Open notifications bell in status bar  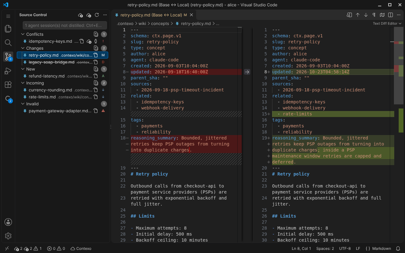click(398, 249)
